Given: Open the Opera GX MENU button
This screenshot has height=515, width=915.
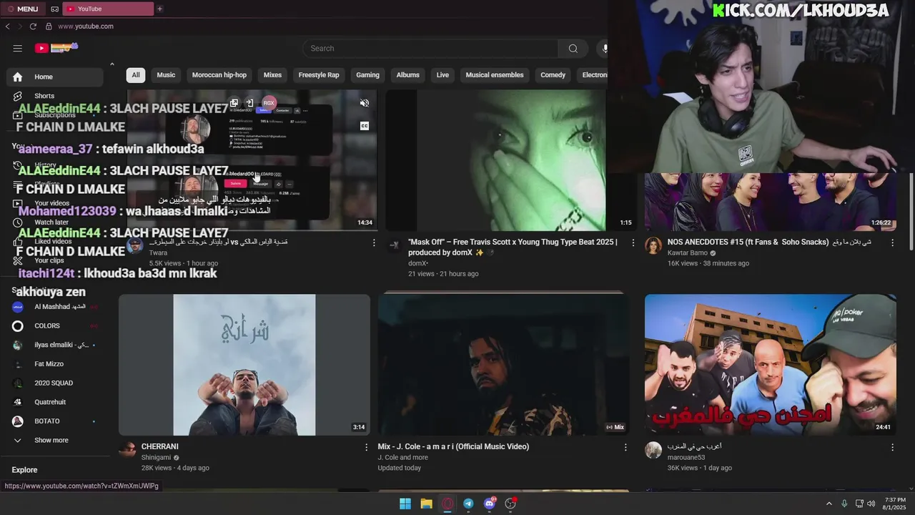Looking at the screenshot, I should (x=22, y=9).
